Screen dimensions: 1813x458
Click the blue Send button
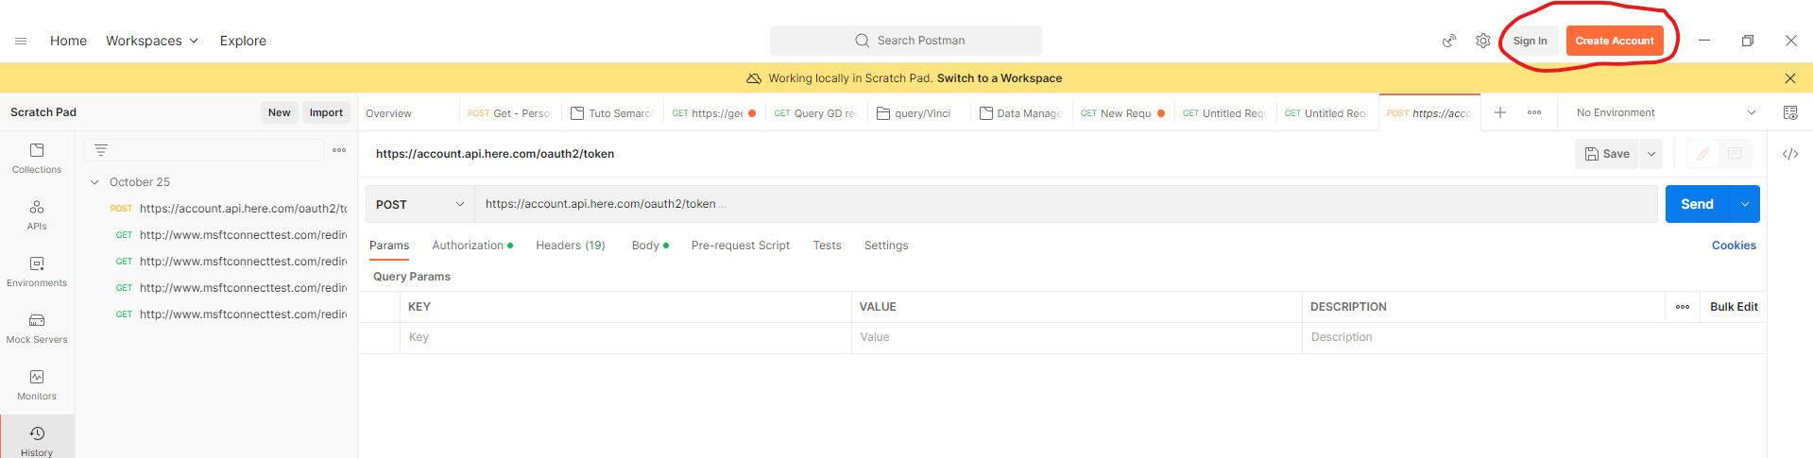[1697, 204]
